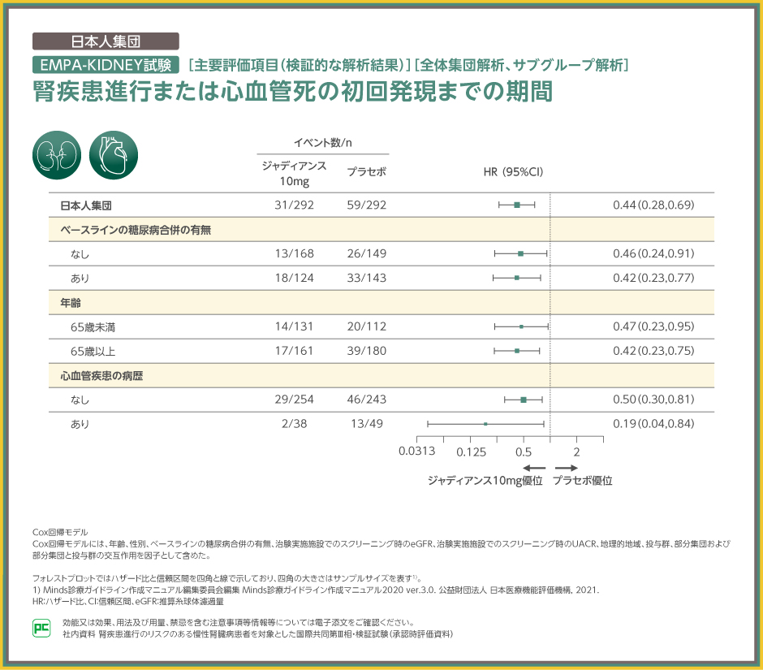
Task: Click the square marker in 日本人集団 row
Action: pos(517,205)
